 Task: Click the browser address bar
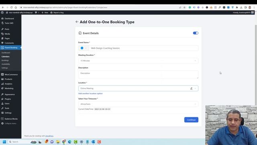100,7
